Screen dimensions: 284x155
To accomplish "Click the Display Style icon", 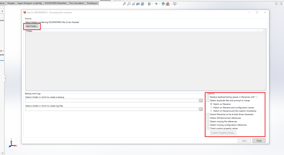I will [149, 4].
